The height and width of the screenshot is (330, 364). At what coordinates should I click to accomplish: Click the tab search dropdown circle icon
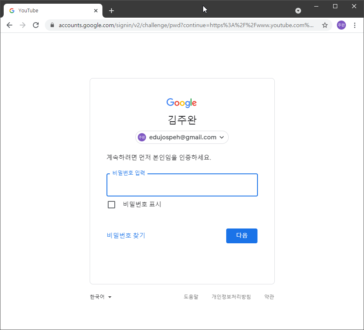298,11
